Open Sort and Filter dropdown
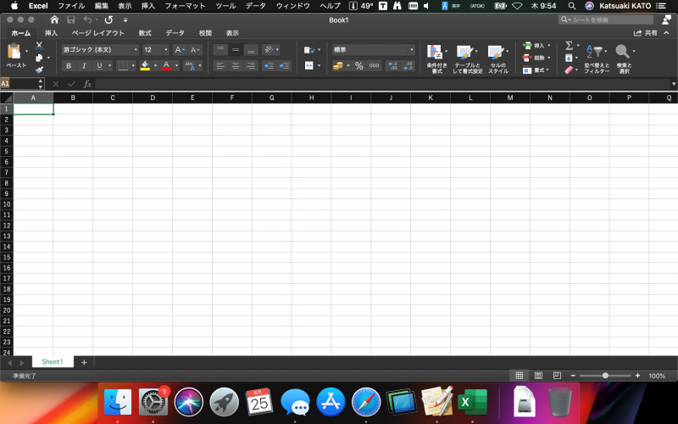The width and height of the screenshot is (678, 424). click(597, 58)
